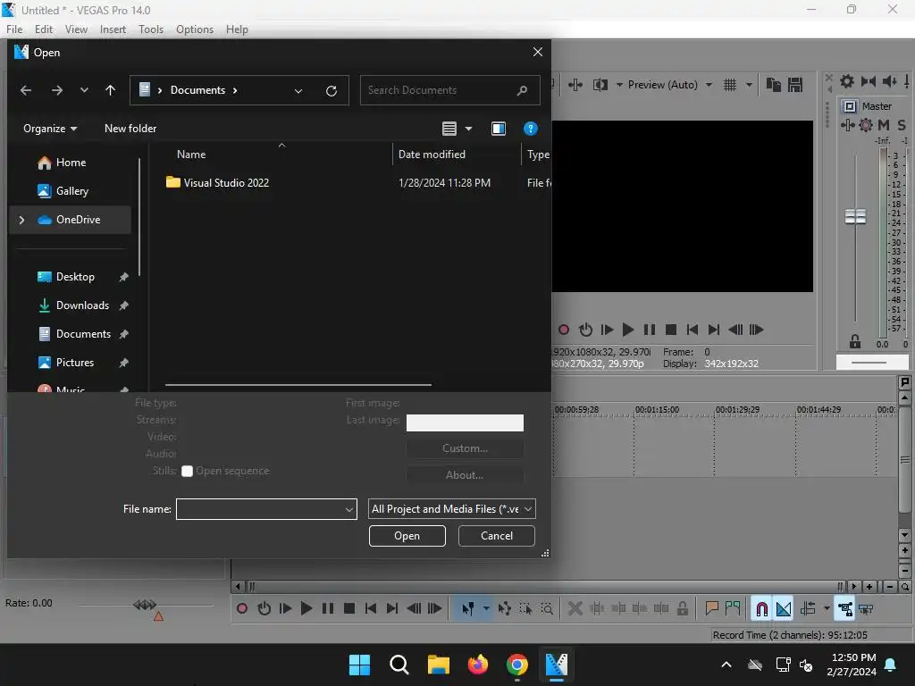Click the Insert Marker icon
Viewport: 915px width, 686px height.
[711, 608]
